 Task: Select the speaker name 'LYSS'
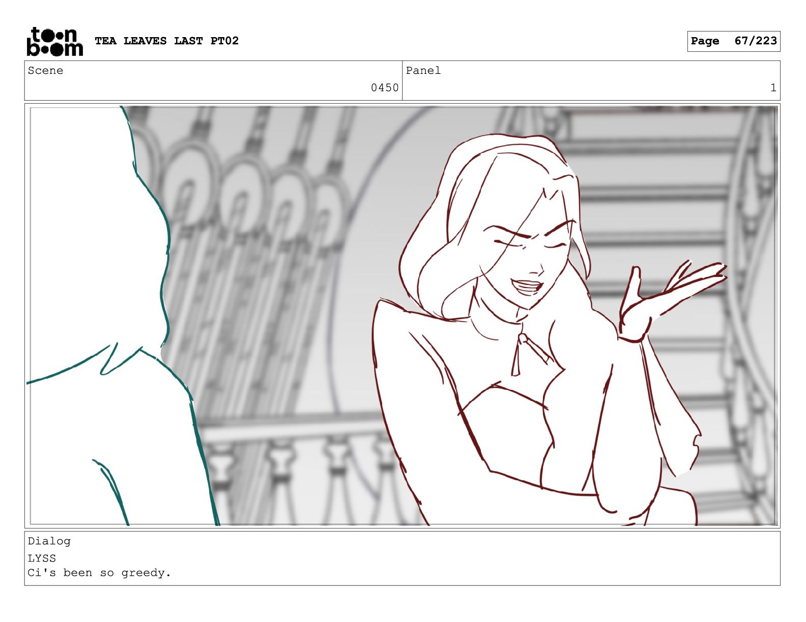(x=42, y=558)
